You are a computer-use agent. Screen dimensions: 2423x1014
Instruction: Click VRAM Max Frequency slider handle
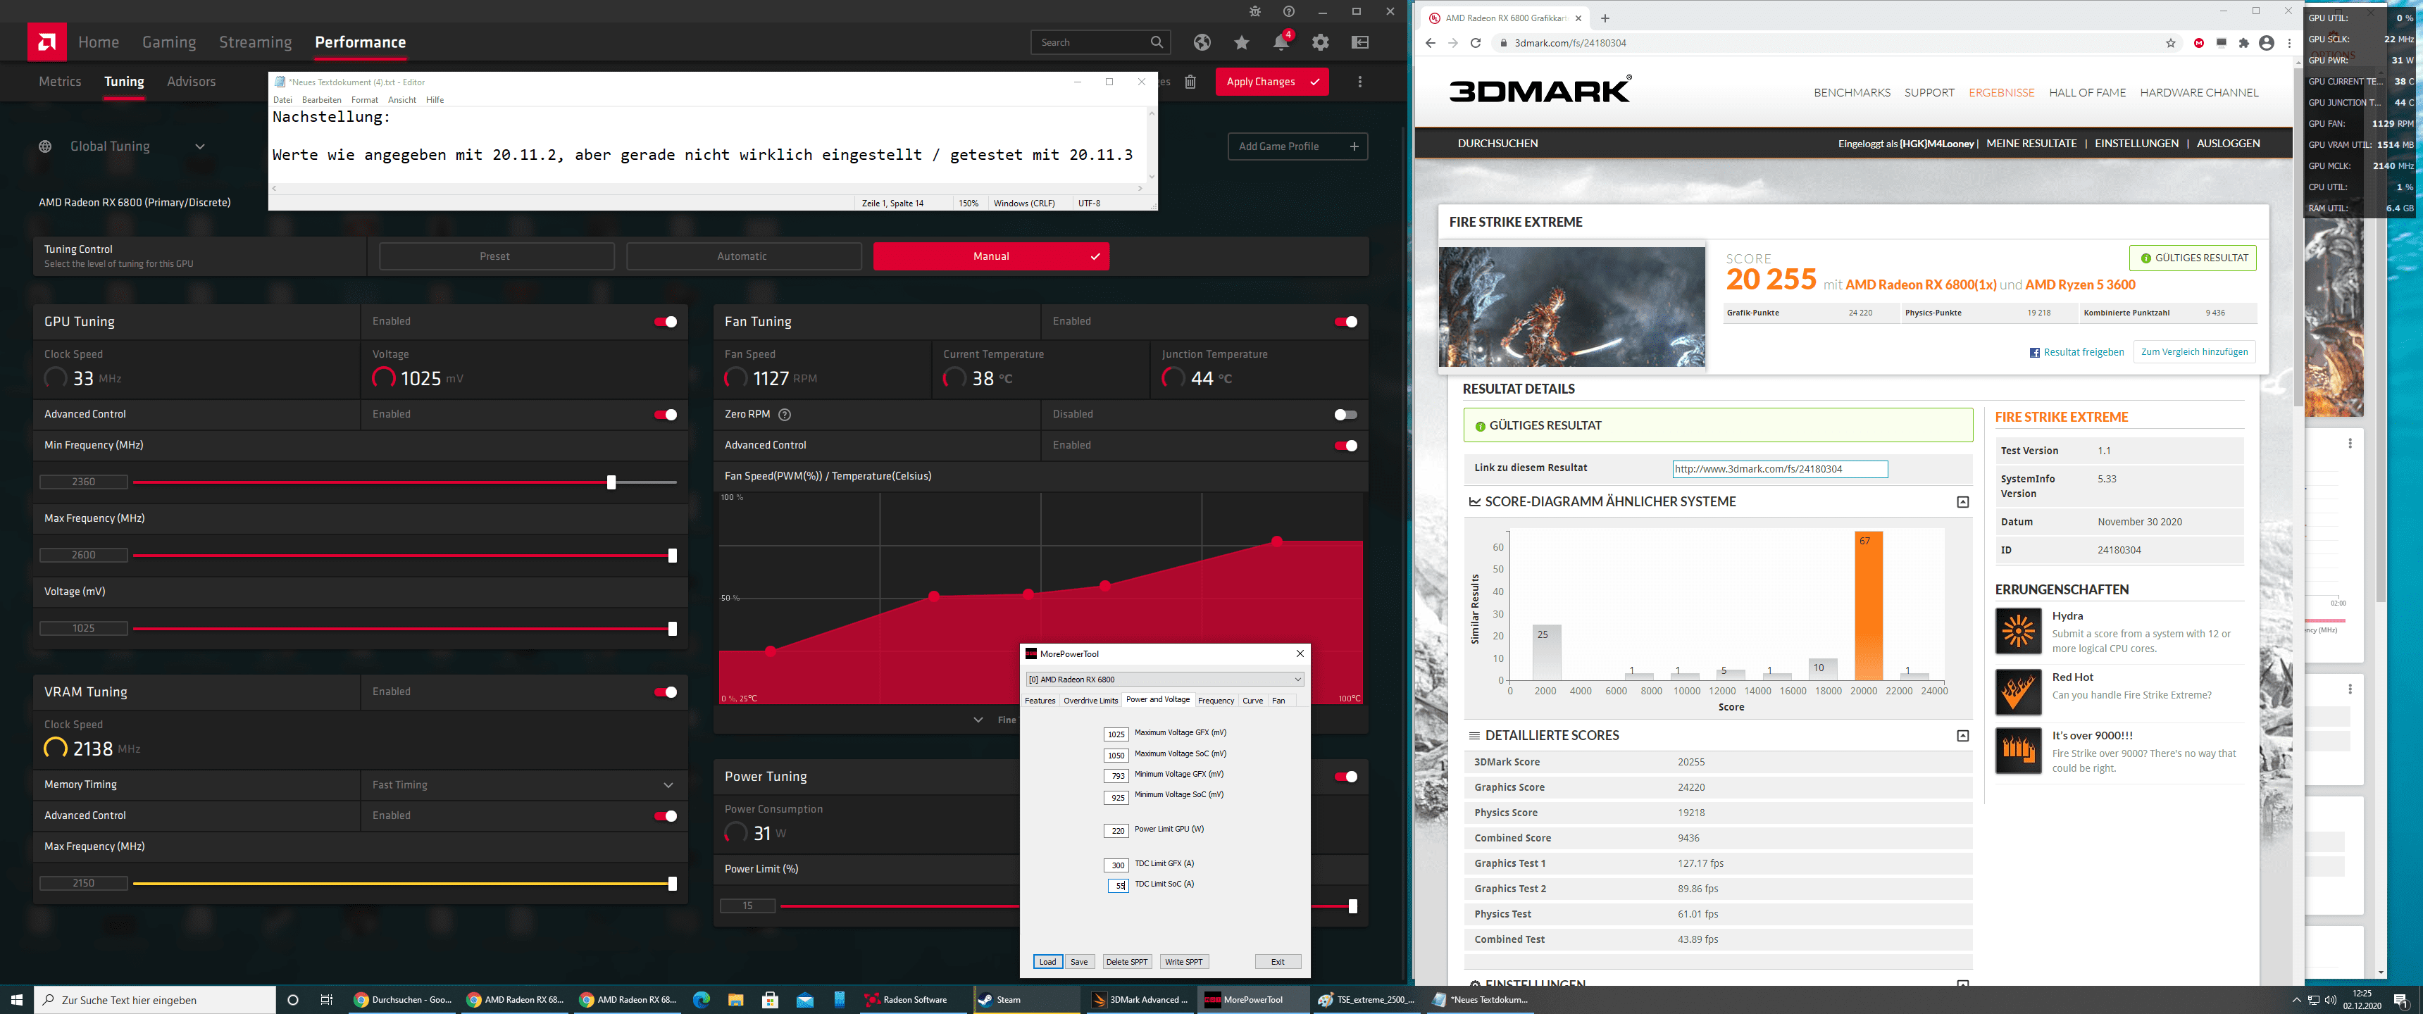click(x=673, y=884)
